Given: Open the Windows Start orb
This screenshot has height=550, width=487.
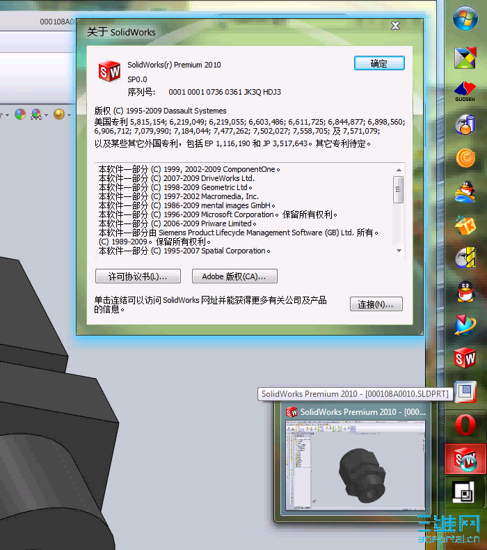Looking at the screenshot, I should (x=465, y=17).
